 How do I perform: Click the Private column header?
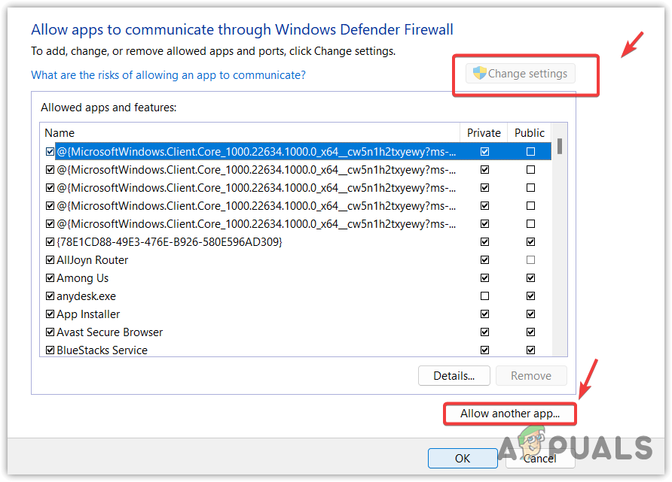click(x=484, y=133)
